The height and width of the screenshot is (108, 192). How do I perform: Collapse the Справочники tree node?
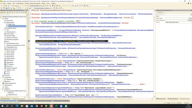[x=1, y=77]
